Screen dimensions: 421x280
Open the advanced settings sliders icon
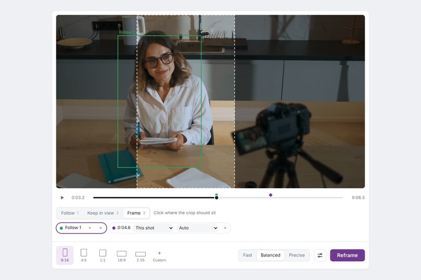(320, 255)
